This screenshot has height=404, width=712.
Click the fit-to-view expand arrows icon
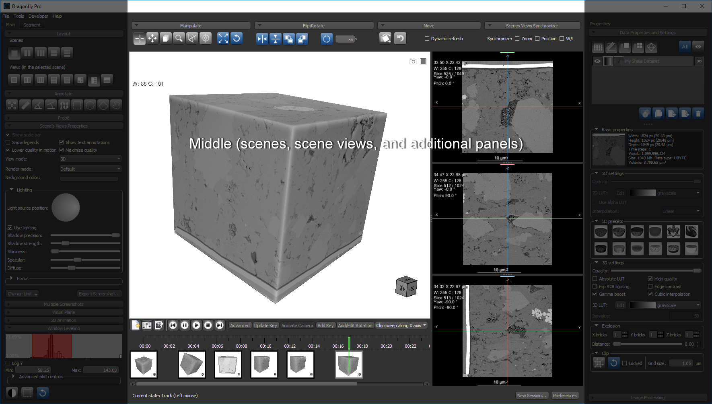click(223, 38)
